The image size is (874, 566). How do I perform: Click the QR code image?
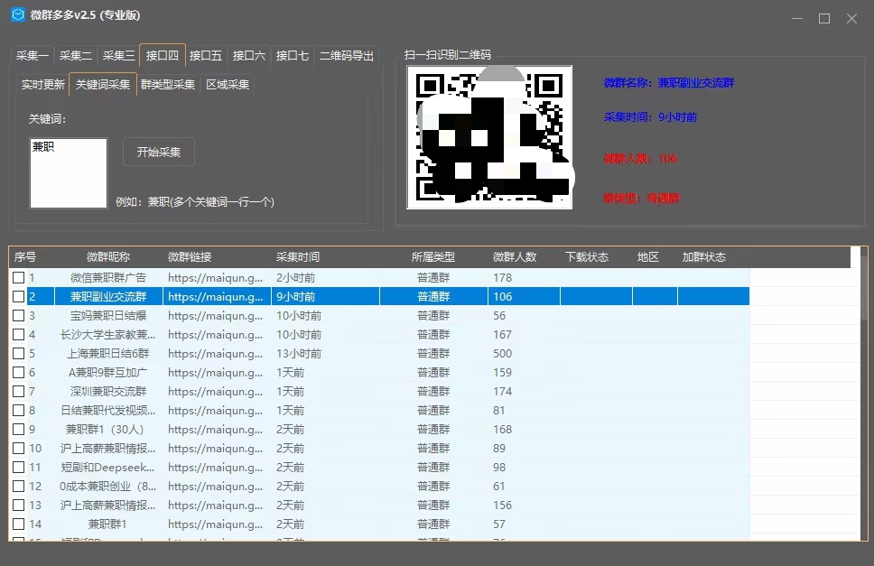click(x=489, y=136)
